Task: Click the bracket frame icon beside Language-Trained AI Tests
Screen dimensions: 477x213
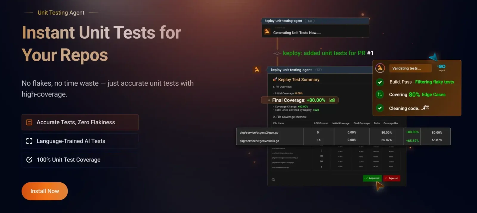Action: tap(29, 141)
